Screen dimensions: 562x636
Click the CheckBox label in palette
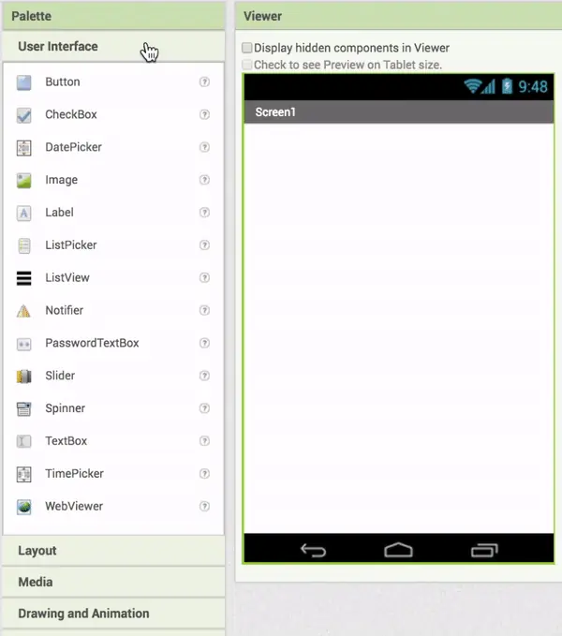71,114
